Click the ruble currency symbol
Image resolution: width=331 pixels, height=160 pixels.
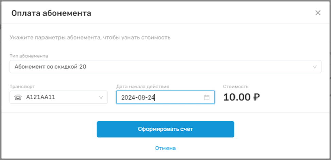(x=257, y=97)
